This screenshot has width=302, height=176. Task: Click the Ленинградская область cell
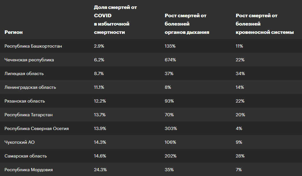point(30,87)
